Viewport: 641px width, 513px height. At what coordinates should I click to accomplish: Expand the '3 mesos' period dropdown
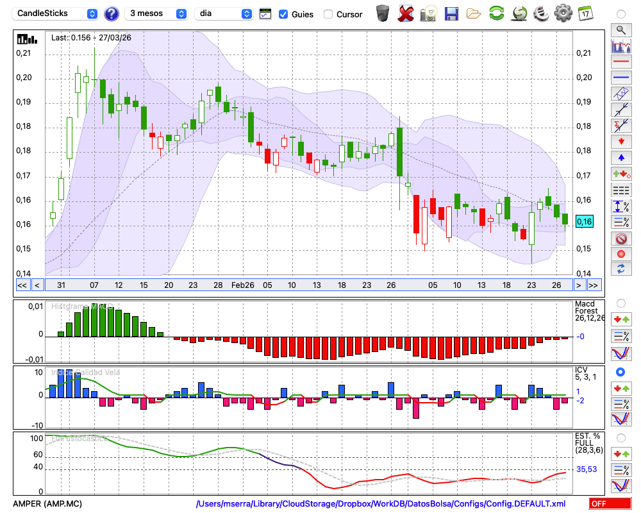(156, 13)
